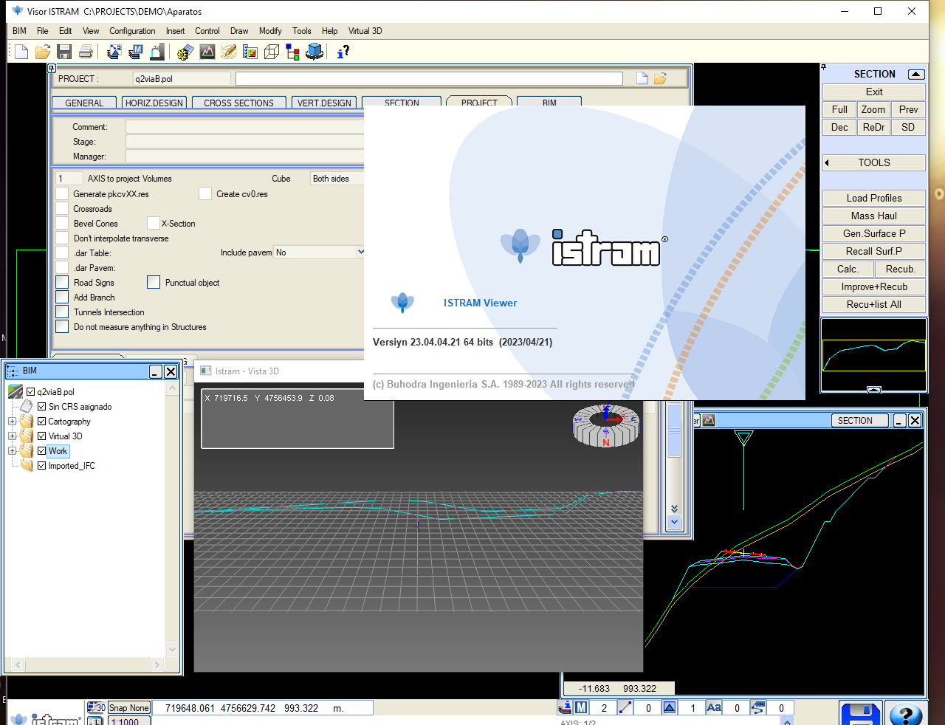Click the triangle fill icon in the status bar
The image size is (945, 725).
coord(670,707)
